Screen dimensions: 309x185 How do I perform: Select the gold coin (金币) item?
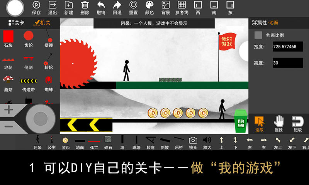(x=65, y=142)
